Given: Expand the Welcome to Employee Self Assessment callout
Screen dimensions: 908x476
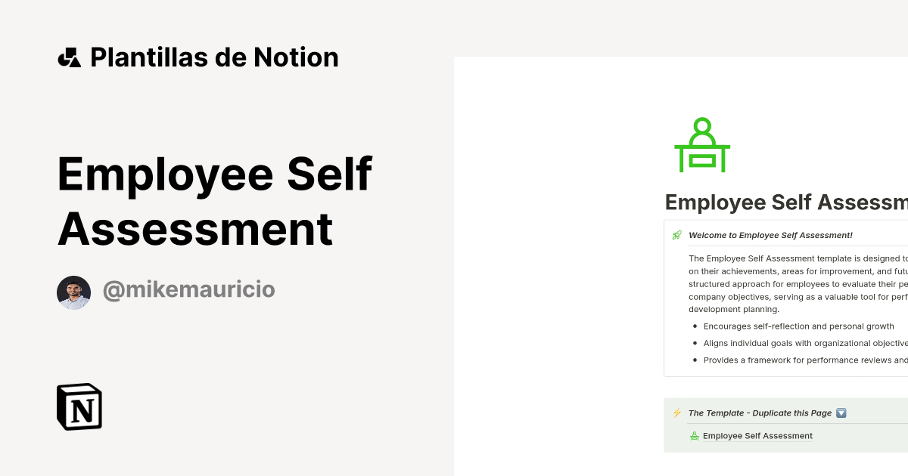Looking at the screenshot, I should pyautogui.click(x=770, y=235).
